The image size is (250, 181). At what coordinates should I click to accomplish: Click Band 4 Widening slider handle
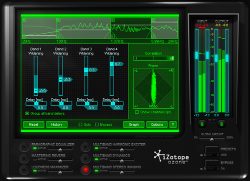pyautogui.click(x=112, y=64)
